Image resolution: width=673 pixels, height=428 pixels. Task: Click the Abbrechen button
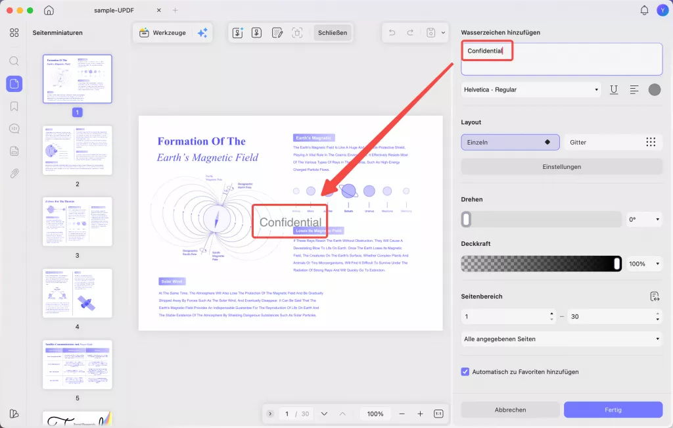510,410
